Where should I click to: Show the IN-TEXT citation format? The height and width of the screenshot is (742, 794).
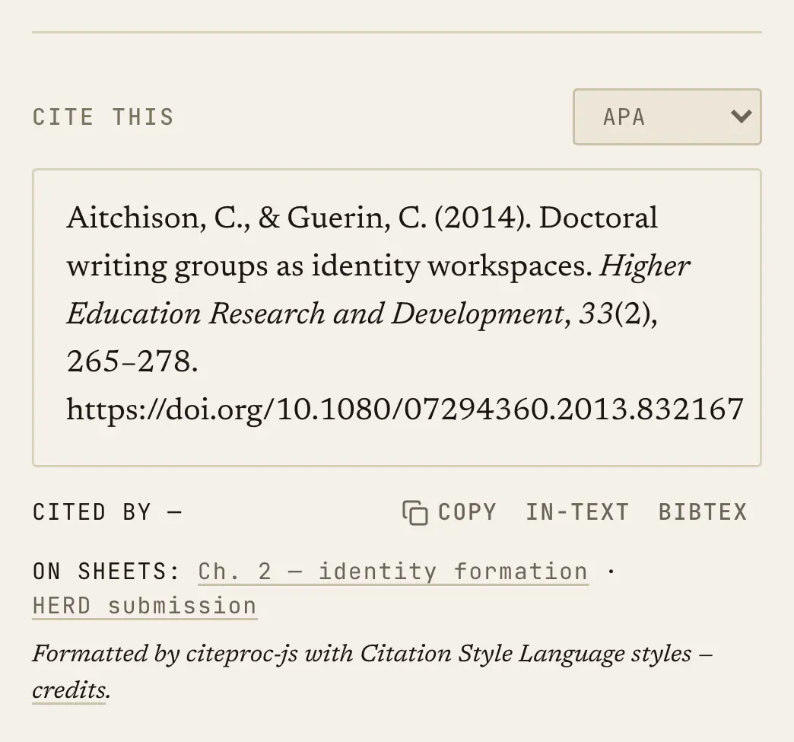[x=578, y=512]
